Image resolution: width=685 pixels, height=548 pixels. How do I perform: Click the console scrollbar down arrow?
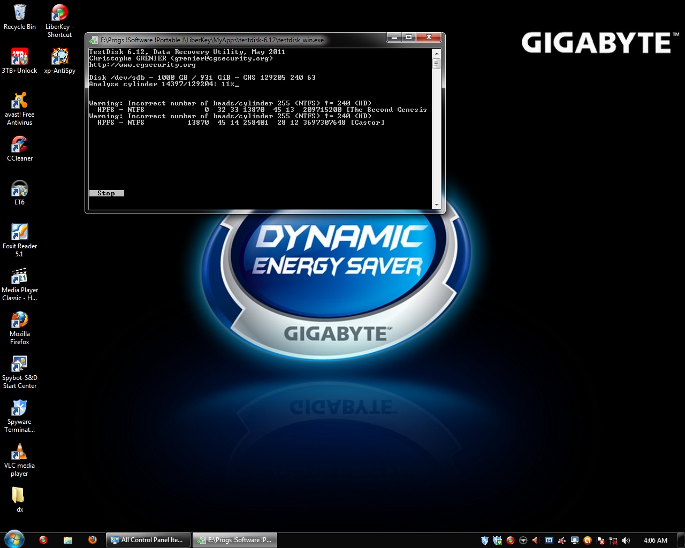(436, 205)
